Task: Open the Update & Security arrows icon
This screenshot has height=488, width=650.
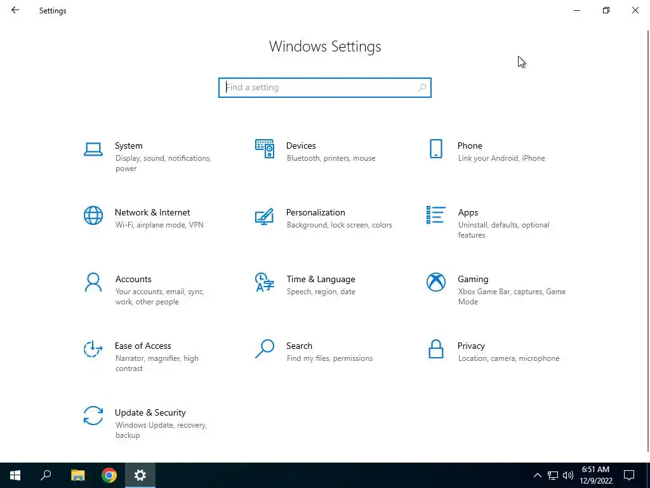Action: [93, 416]
